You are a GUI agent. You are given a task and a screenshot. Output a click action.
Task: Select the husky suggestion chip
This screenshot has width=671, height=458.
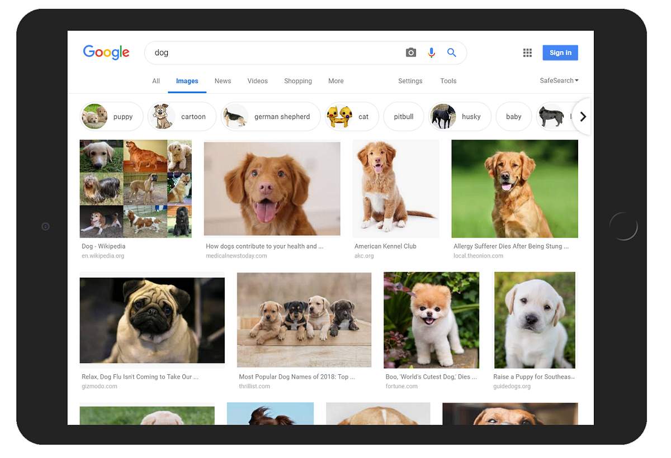click(x=460, y=116)
